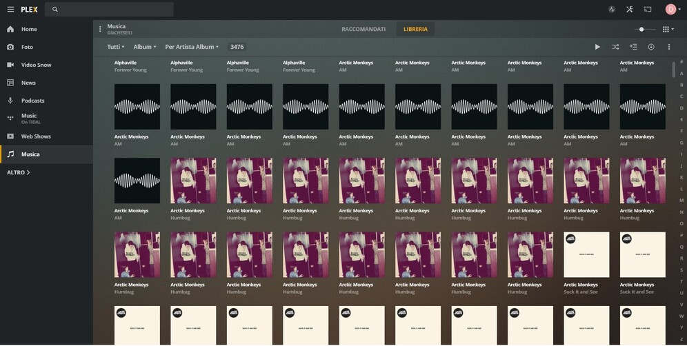This screenshot has height=346, width=687.
Task: Switch to the RACCOMANDATI tab
Action: pos(364,30)
